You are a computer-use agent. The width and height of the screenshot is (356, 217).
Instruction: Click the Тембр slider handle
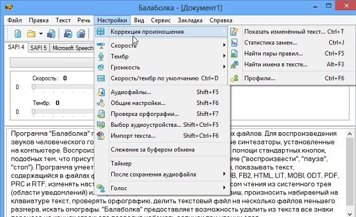33,112
